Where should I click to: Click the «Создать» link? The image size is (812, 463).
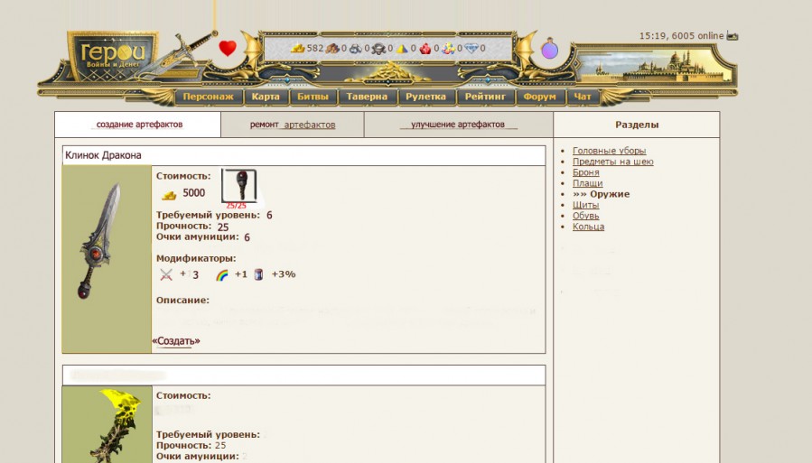pos(176,341)
